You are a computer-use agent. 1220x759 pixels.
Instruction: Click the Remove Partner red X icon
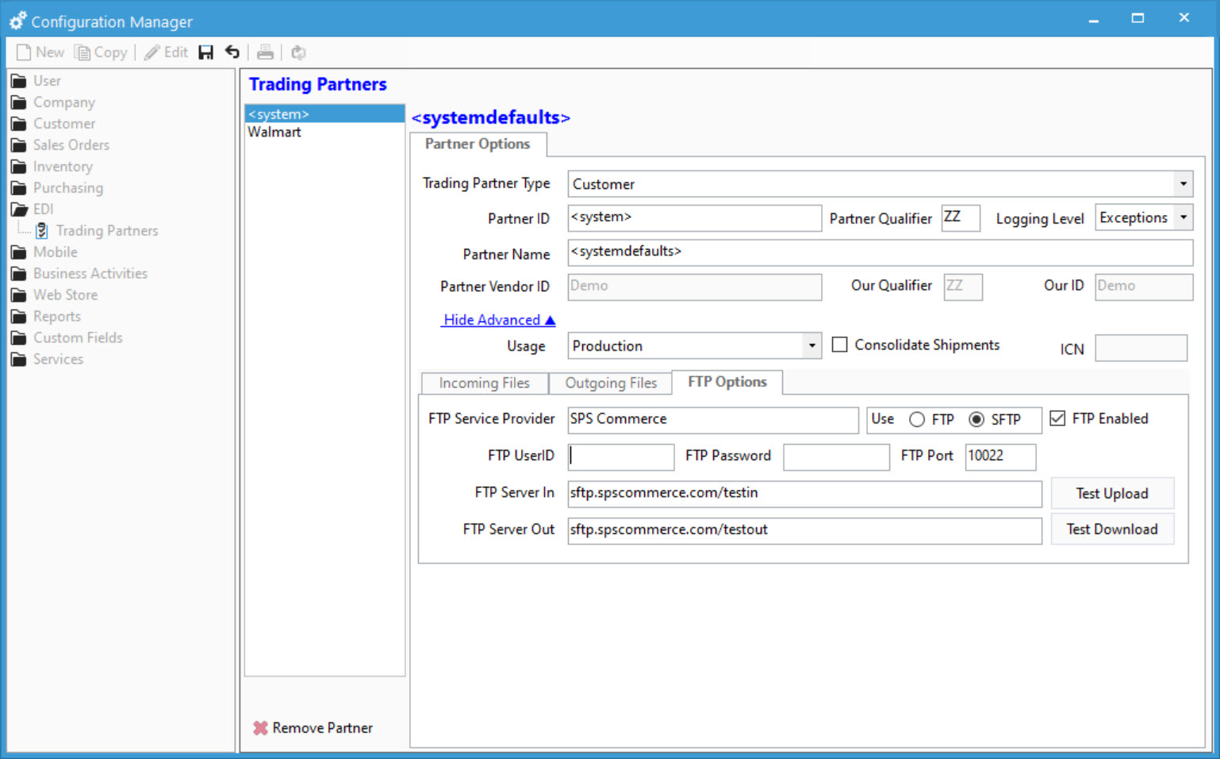pos(261,727)
